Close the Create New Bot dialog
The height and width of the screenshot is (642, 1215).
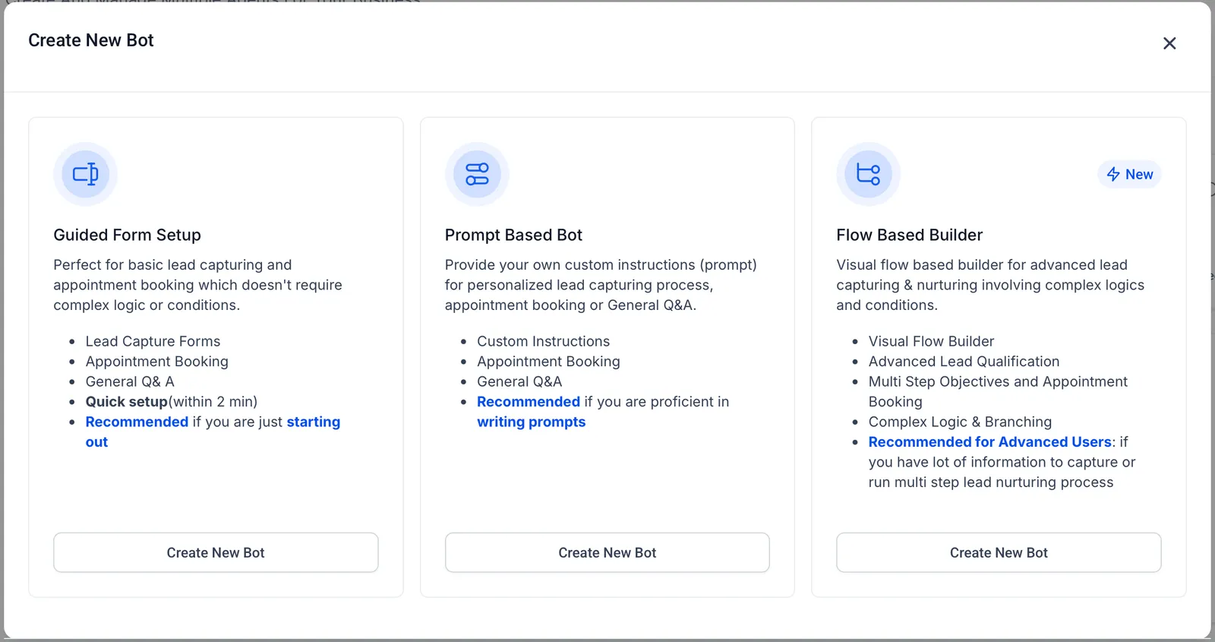point(1169,43)
